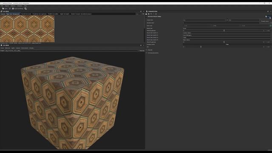
Task: Click the reload icon next to Open
Action: 10,8
